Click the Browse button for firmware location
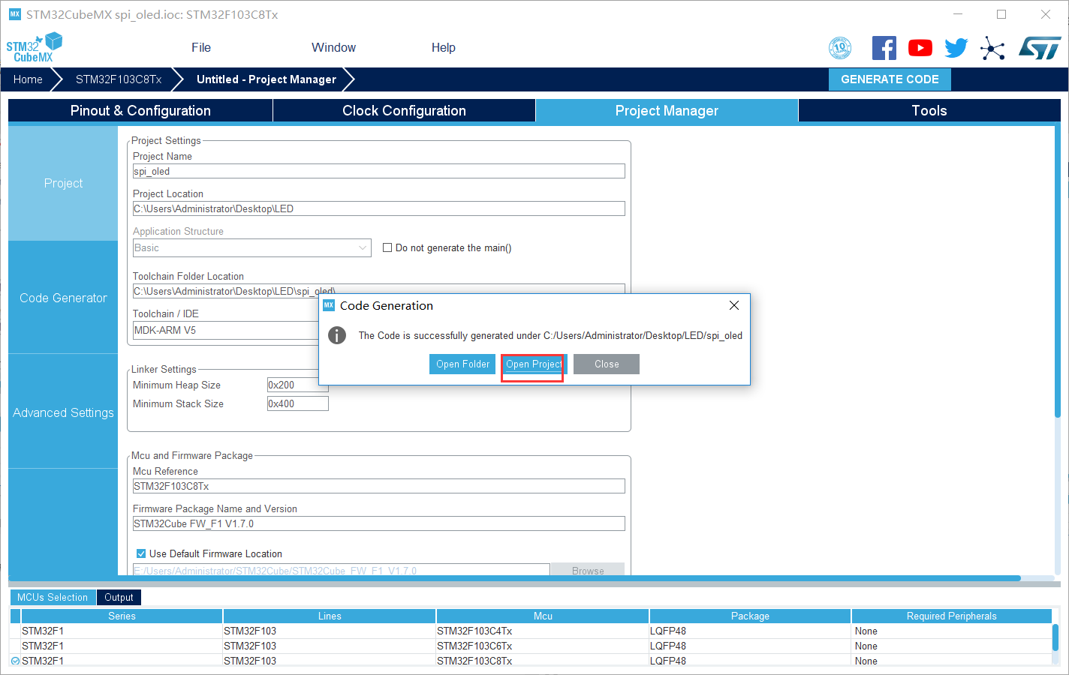 pos(588,569)
